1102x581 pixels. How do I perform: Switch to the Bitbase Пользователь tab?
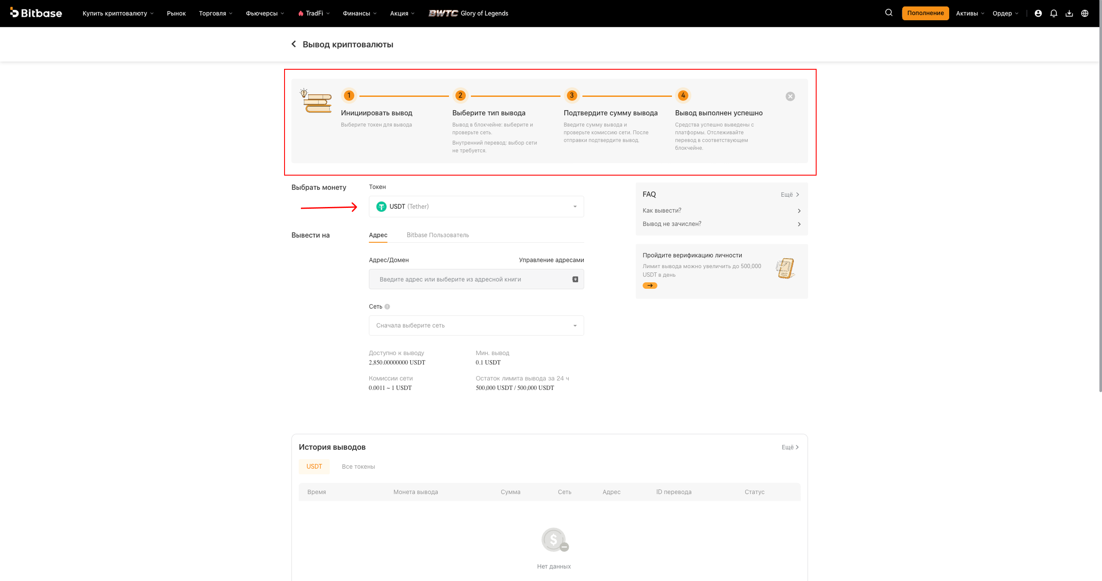pos(438,235)
